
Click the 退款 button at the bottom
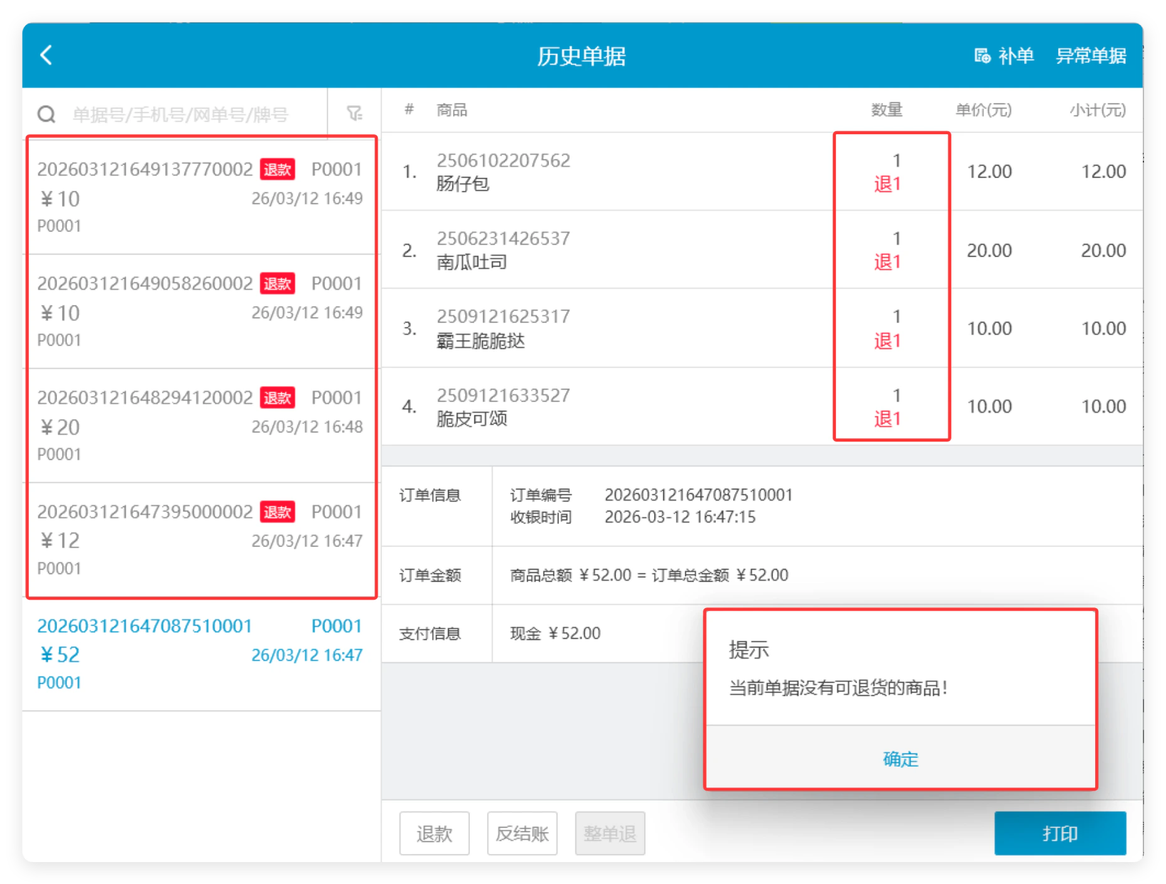(x=434, y=833)
